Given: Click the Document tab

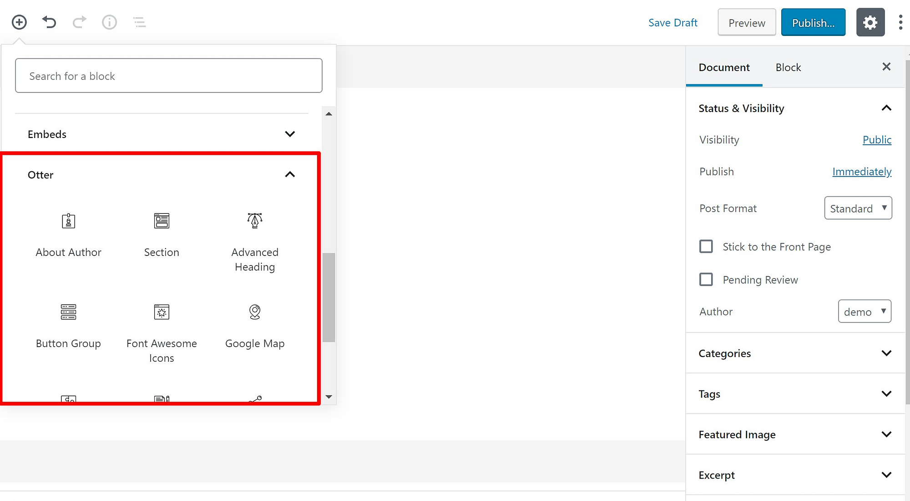Looking at the screenshot, I should click(x=724, y=67).
